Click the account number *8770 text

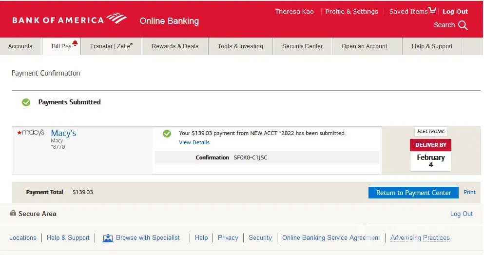coord(58,147)
